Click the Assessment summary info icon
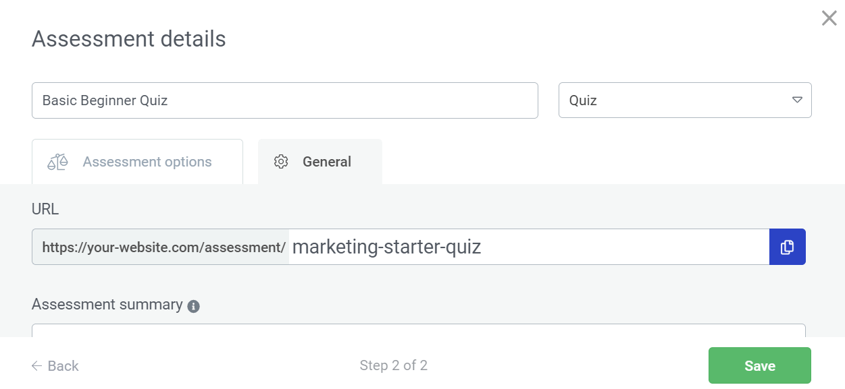The image size is (845, 389). pos(193,306)
